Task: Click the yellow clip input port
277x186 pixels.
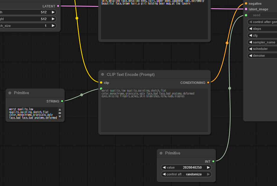Action: (x=101, y=83)
